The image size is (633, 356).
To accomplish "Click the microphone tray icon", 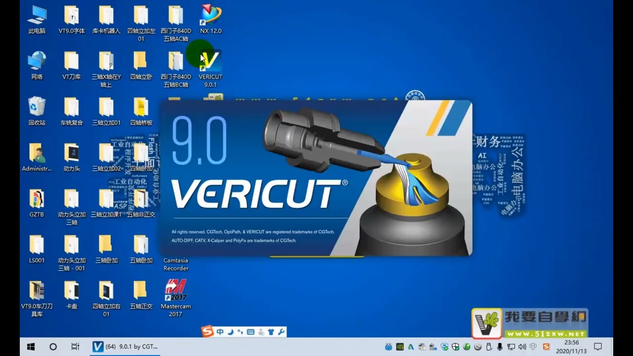I will (x=500, y=347).
